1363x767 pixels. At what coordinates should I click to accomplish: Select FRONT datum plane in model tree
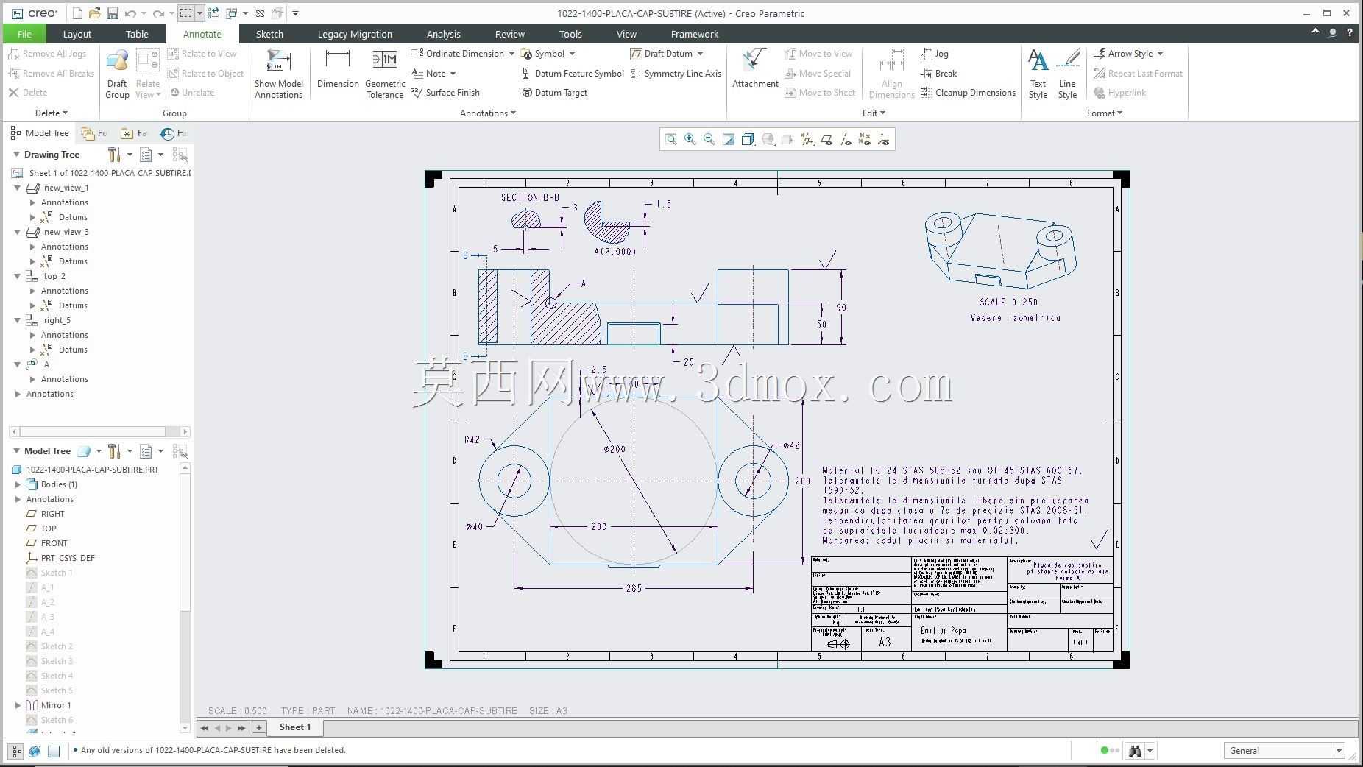tap(54, 543)
